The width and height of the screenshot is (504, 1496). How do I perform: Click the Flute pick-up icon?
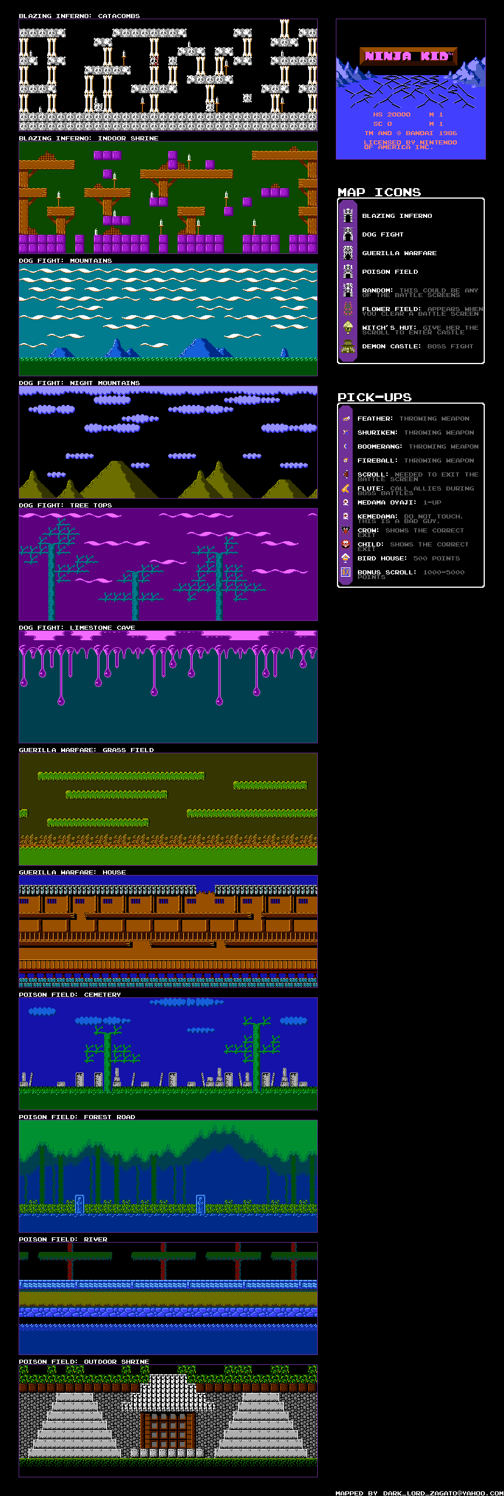pos(346,489)
